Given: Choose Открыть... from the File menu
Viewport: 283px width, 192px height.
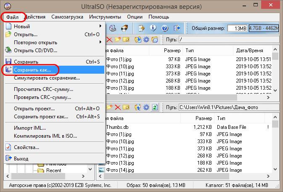Looking at the screenshot, I should point(54,35).
